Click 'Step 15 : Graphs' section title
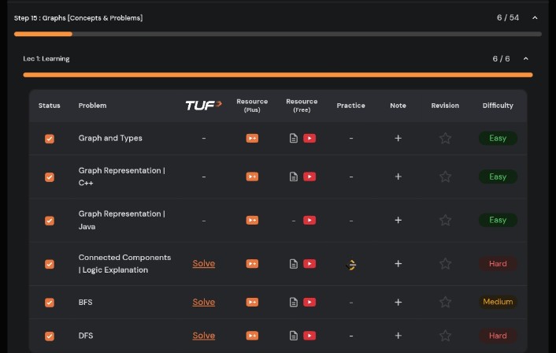The image size is (556, 353). 78,18
